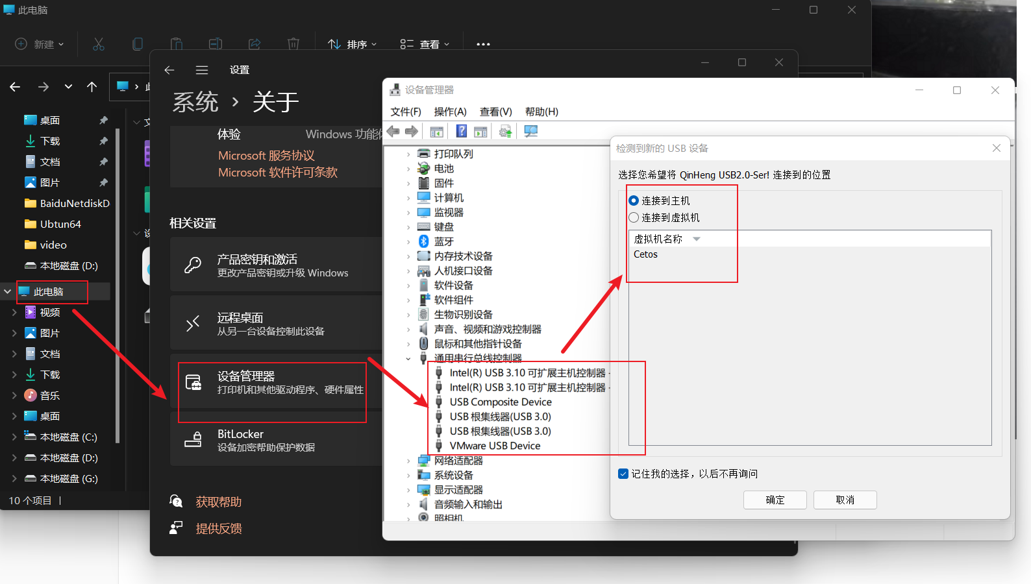The height and width of the screenshot is (584, 1031).
Task: Expand the 网络适配器 device category
Action: pyautogui.click(x=408, y=461)
